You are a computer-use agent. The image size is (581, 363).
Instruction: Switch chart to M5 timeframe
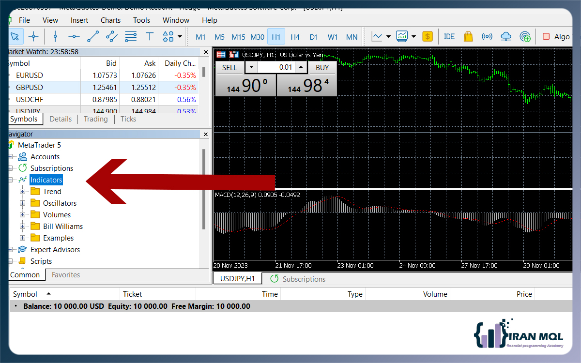(x=219, y=37)
